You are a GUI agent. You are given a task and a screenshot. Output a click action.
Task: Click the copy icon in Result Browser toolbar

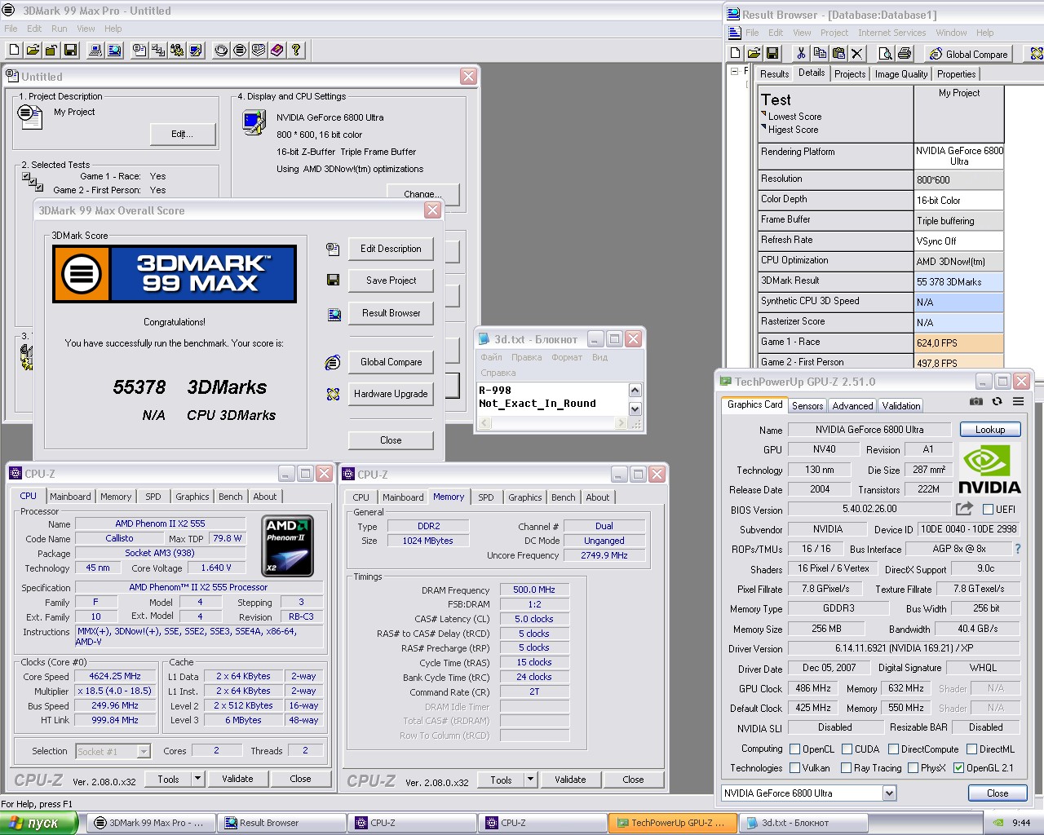pos(820,54)
